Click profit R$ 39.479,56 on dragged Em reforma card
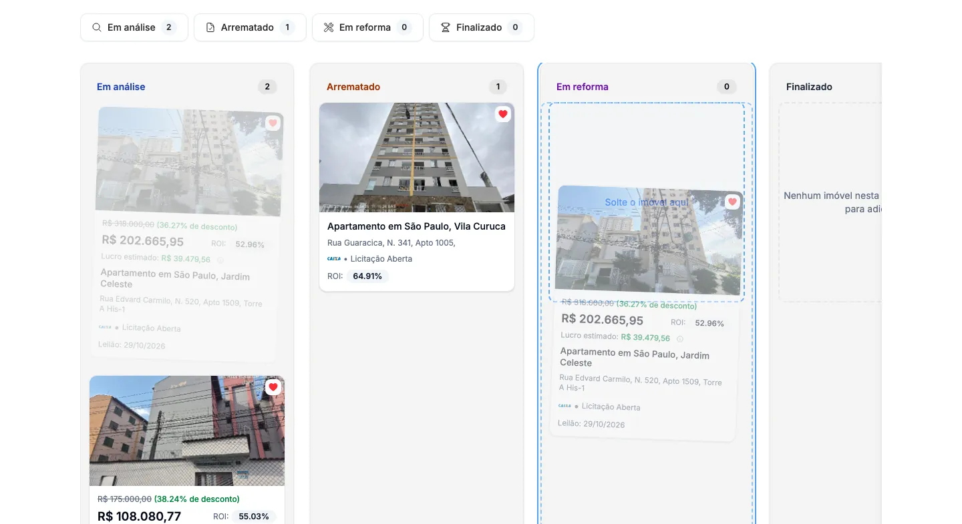The image size is (962, 524). point(645,338)
